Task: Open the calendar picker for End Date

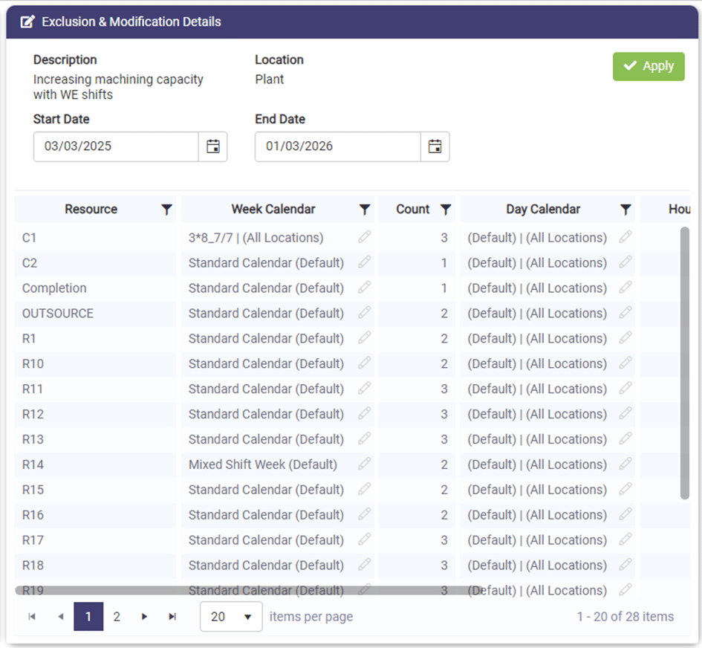Action: point(435,146)
